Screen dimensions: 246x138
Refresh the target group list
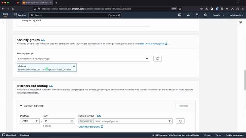pos(180,121)
